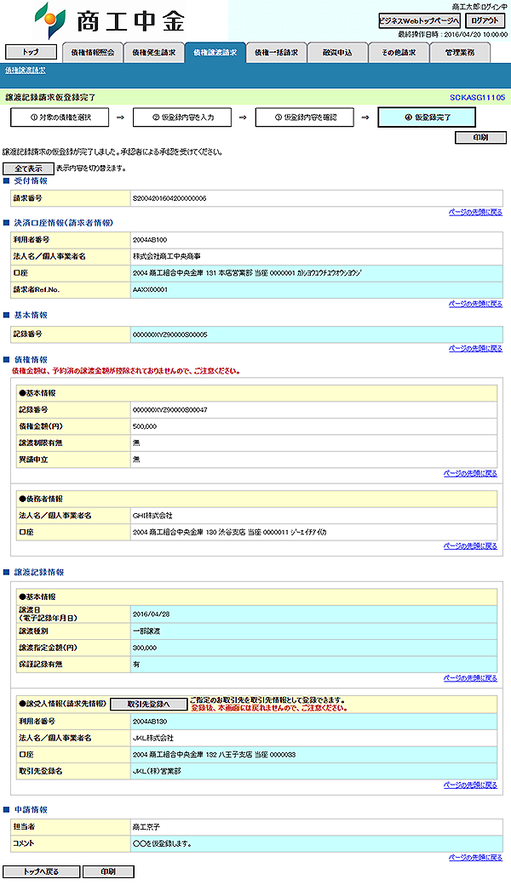Click assignee user number 2004AB130
Image resolution: width=511 pixels, height=885 pixels.
[150, 722]
